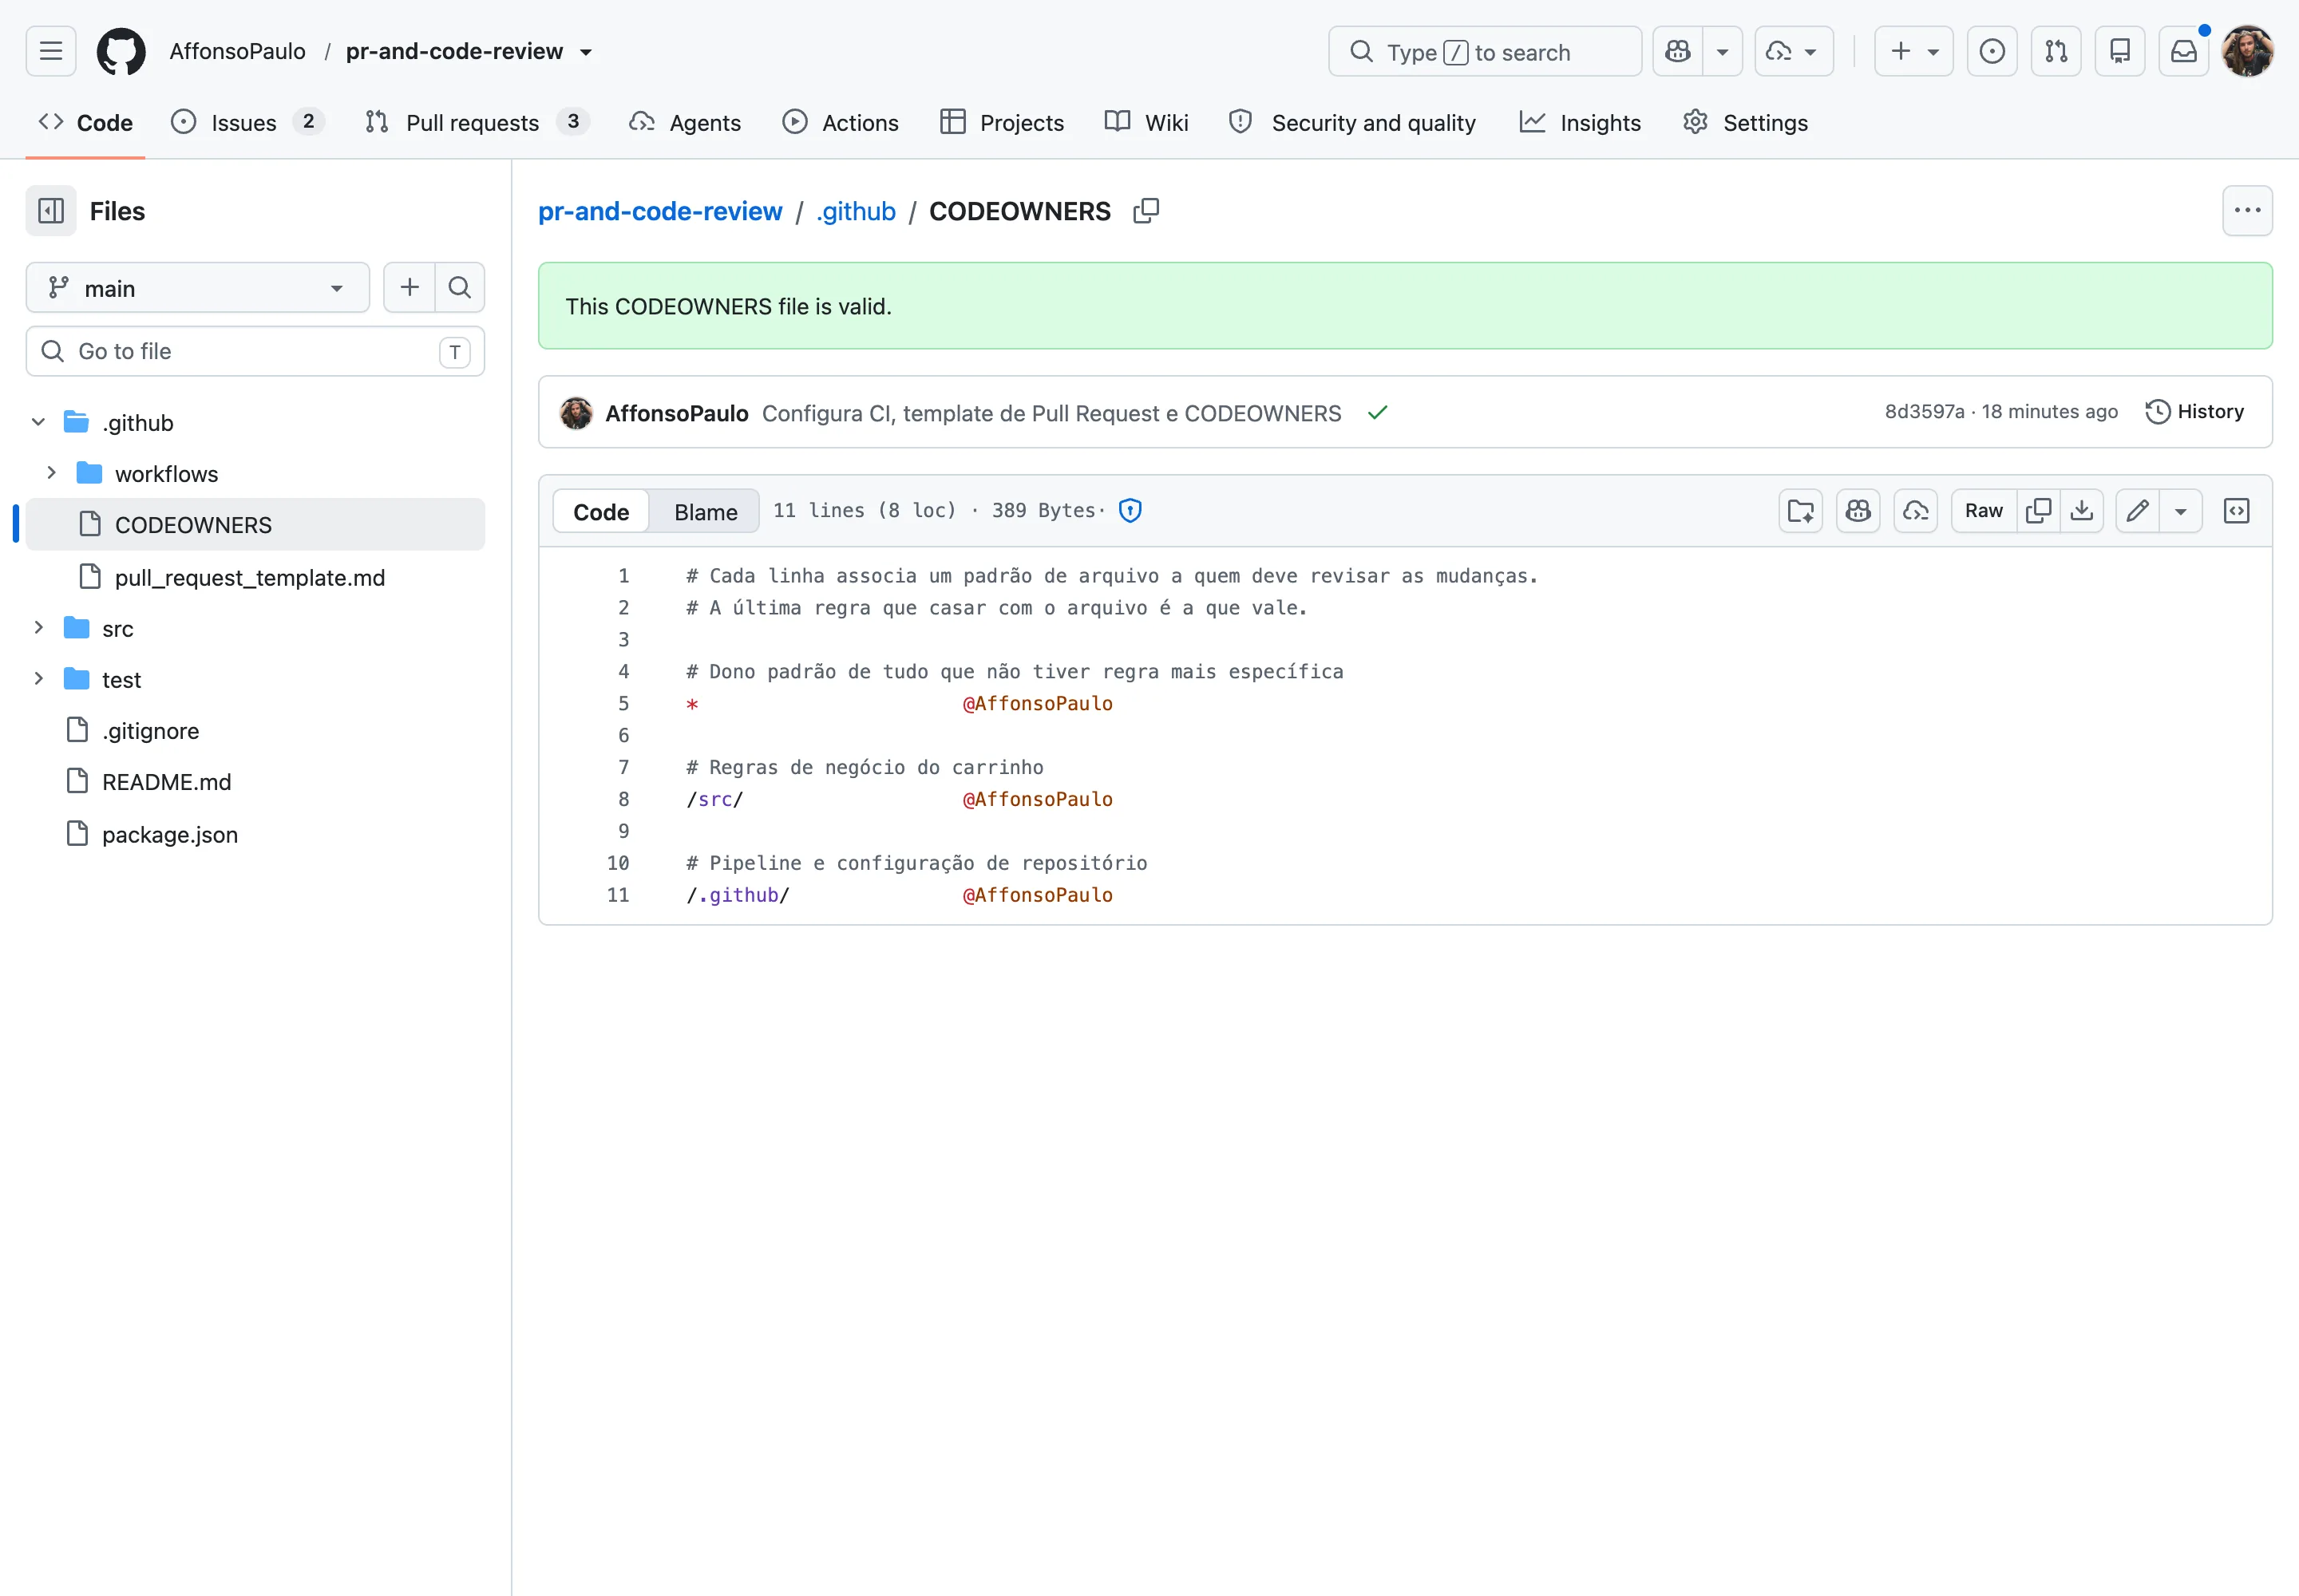This screenshot has width=2299, height=1596.
Task: Switch to the Code tab
Action: (x=86, y=122)
